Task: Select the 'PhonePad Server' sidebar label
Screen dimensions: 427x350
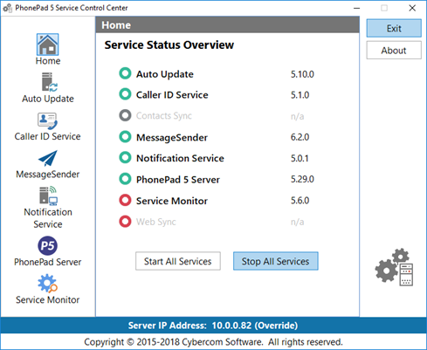Action: click(x=48, y=262)
